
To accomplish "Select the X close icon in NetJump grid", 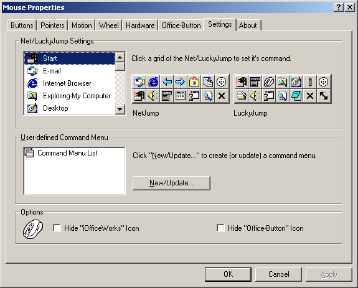I will tap(222, 96).
